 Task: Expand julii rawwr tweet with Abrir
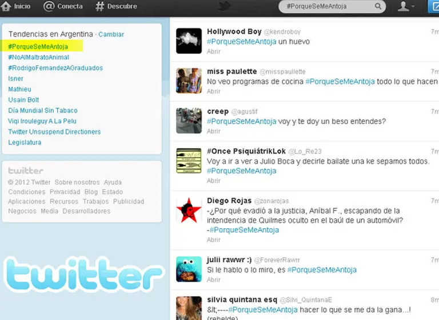(214, 280)
